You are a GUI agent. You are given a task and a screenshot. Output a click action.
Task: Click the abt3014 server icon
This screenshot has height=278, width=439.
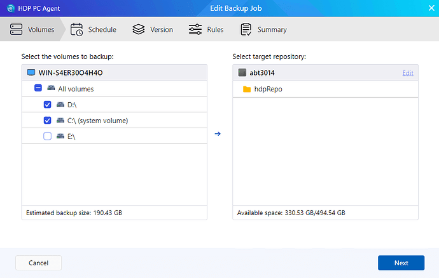[x=242, y=73]
